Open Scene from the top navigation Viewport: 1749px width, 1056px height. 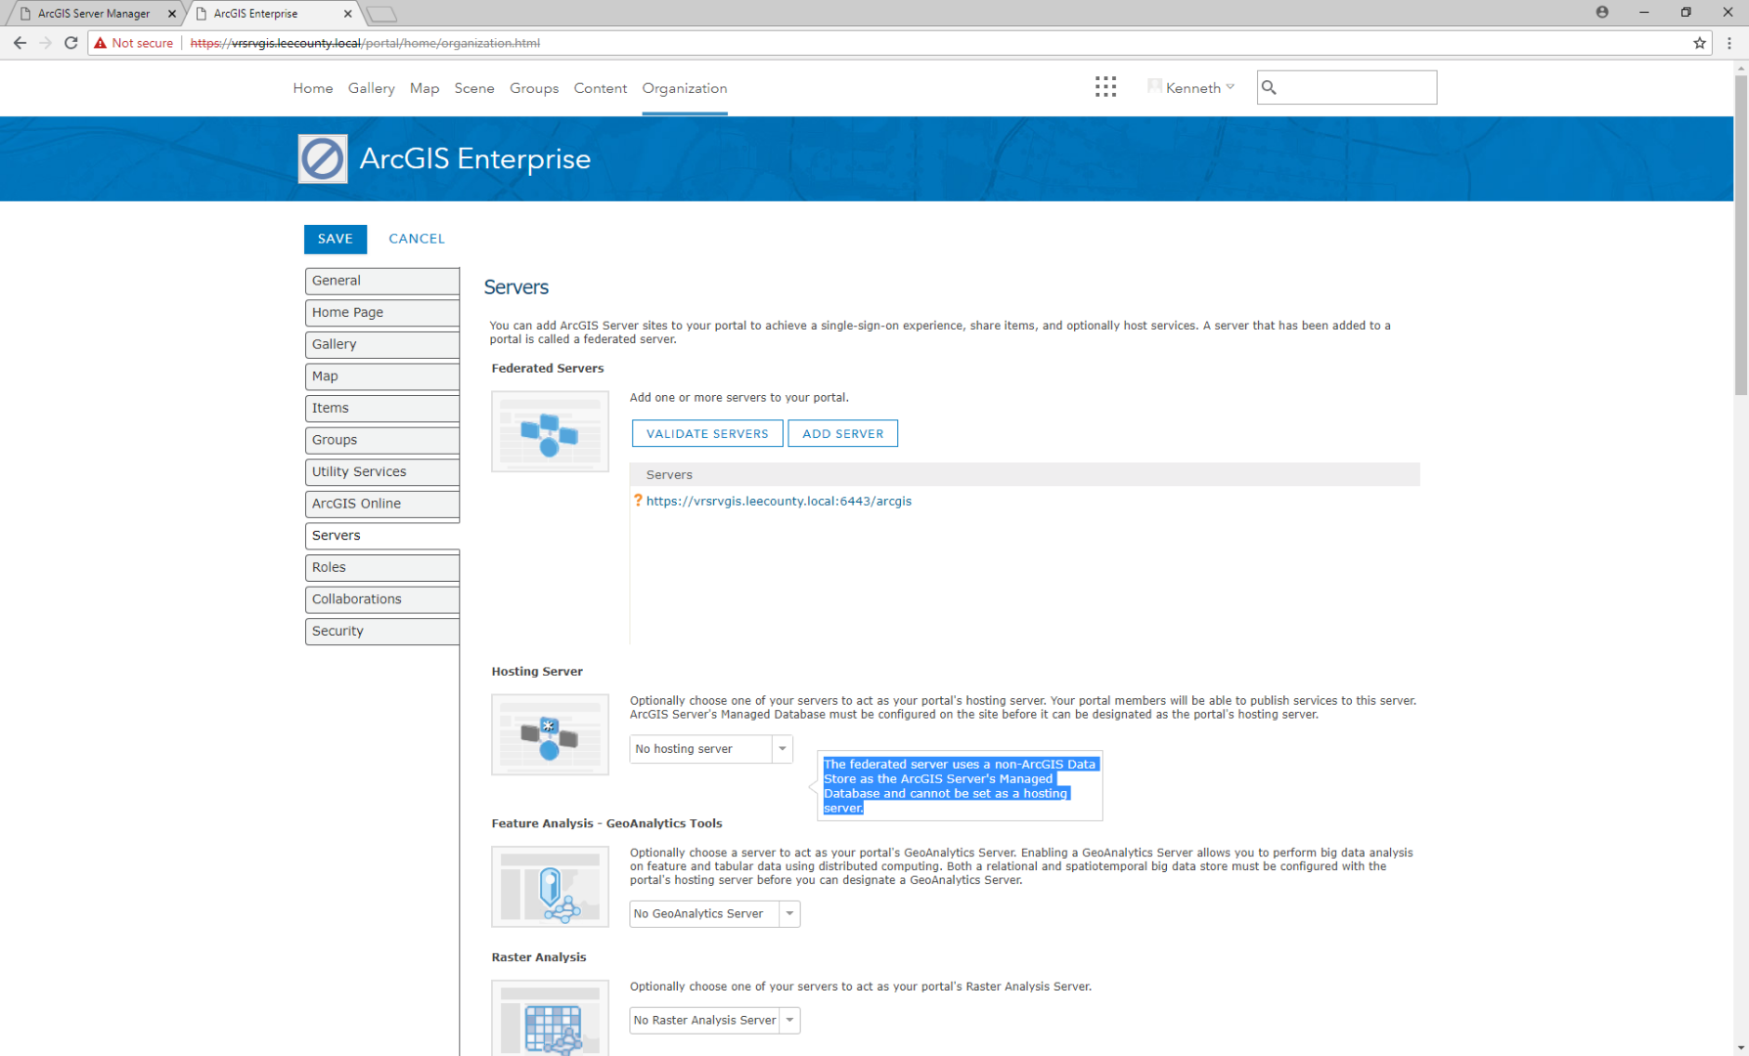point(474,88)
